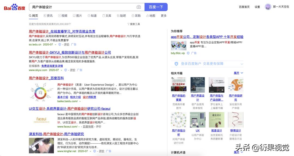Open book link 用户界面设计

point(198,98)
